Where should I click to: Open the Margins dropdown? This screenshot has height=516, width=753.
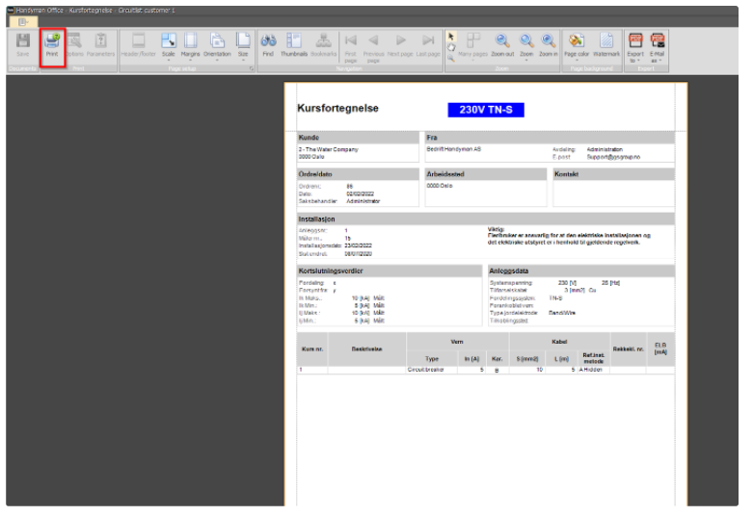(x=190, y=47)
